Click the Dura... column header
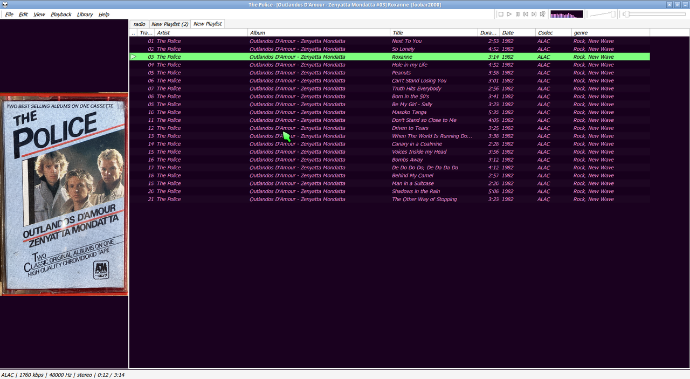The image size is (690, 379). point(489,33)
